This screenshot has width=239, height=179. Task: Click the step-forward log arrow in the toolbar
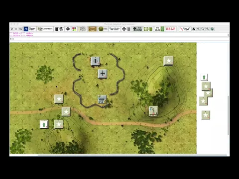(16, 29)
